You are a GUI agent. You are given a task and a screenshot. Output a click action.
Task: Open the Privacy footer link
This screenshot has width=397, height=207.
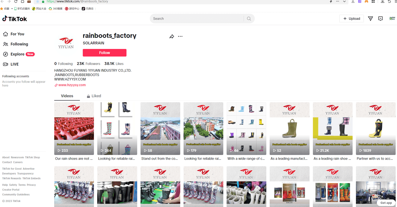31,185
